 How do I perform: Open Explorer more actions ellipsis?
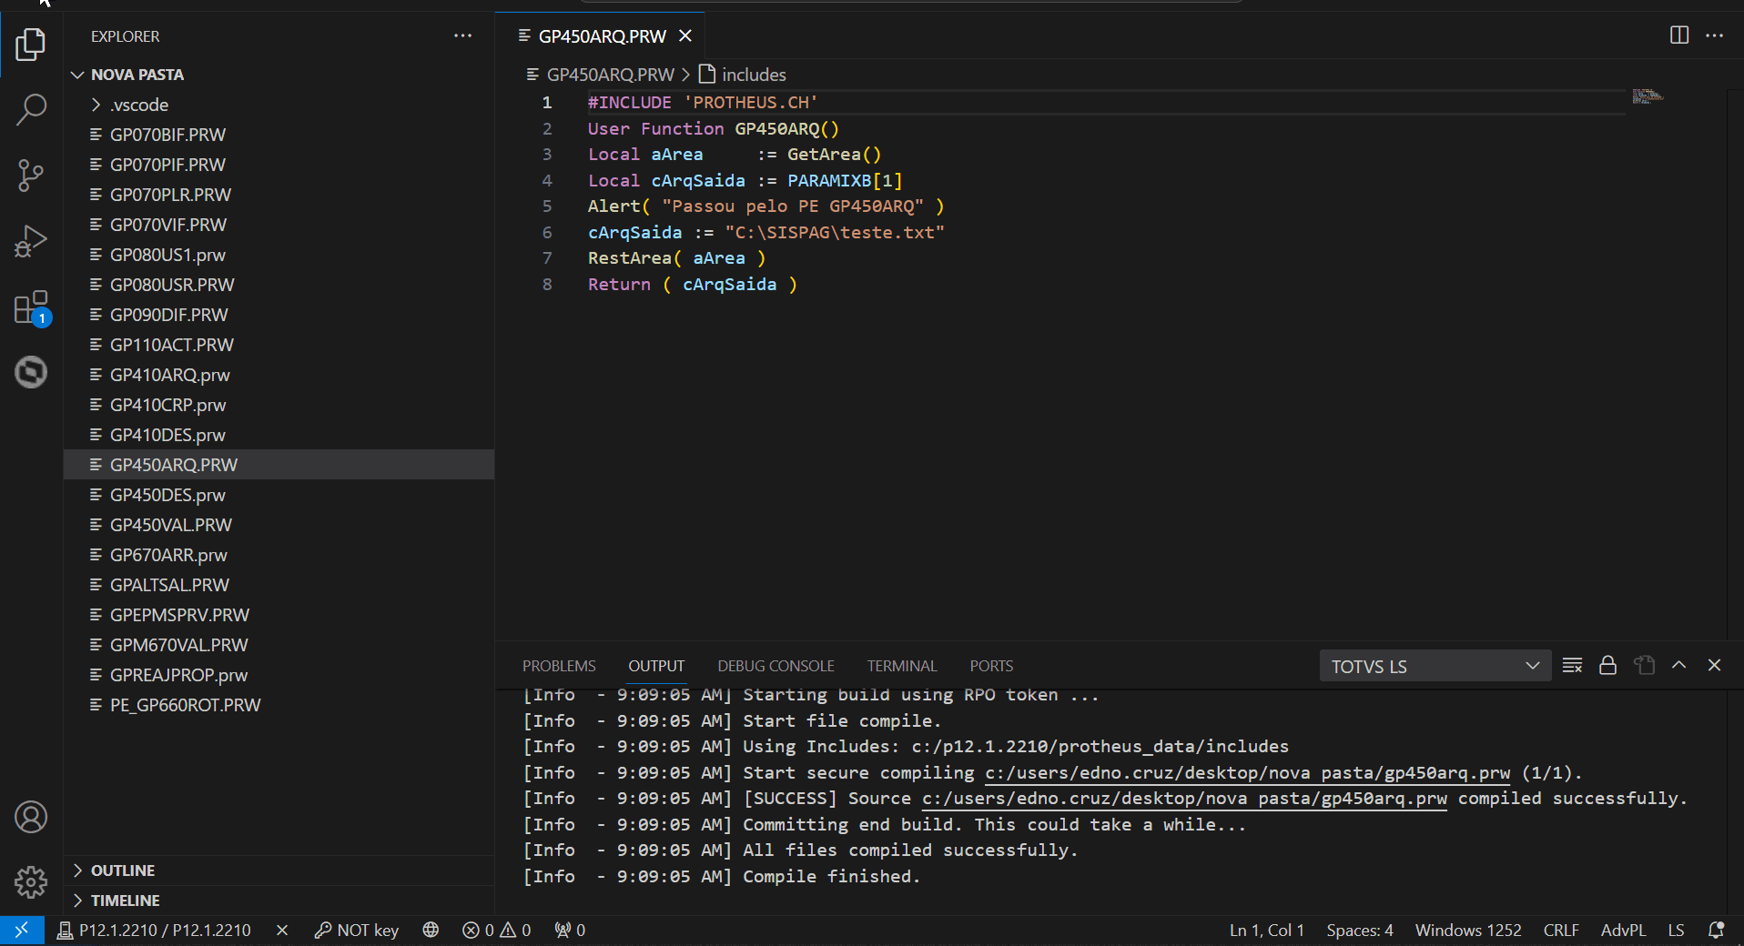point(462,36)
